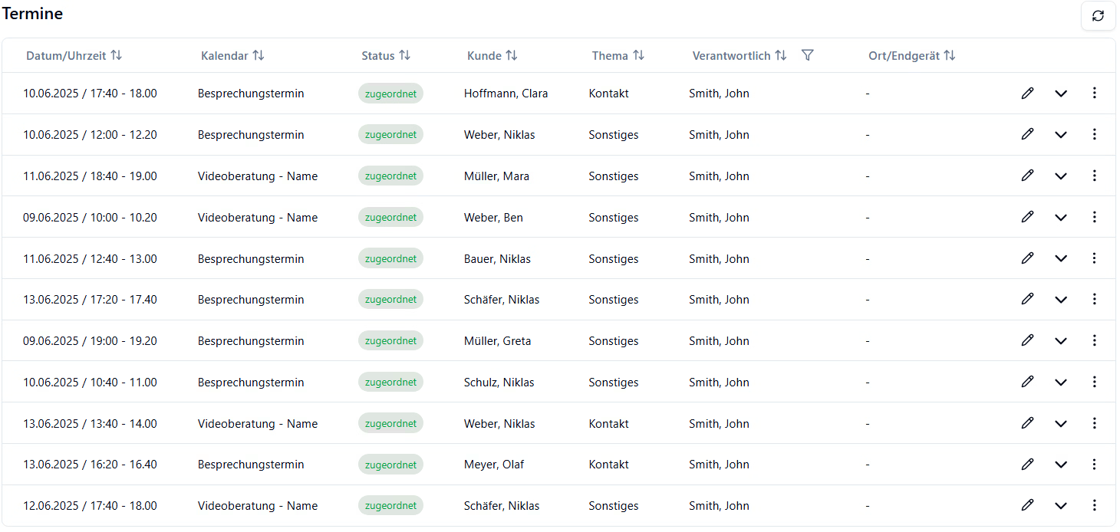Viewport: 1120px width, 532px height.
Task: Sort by the Ort/Endgerät column
Action: click(949, 55)
